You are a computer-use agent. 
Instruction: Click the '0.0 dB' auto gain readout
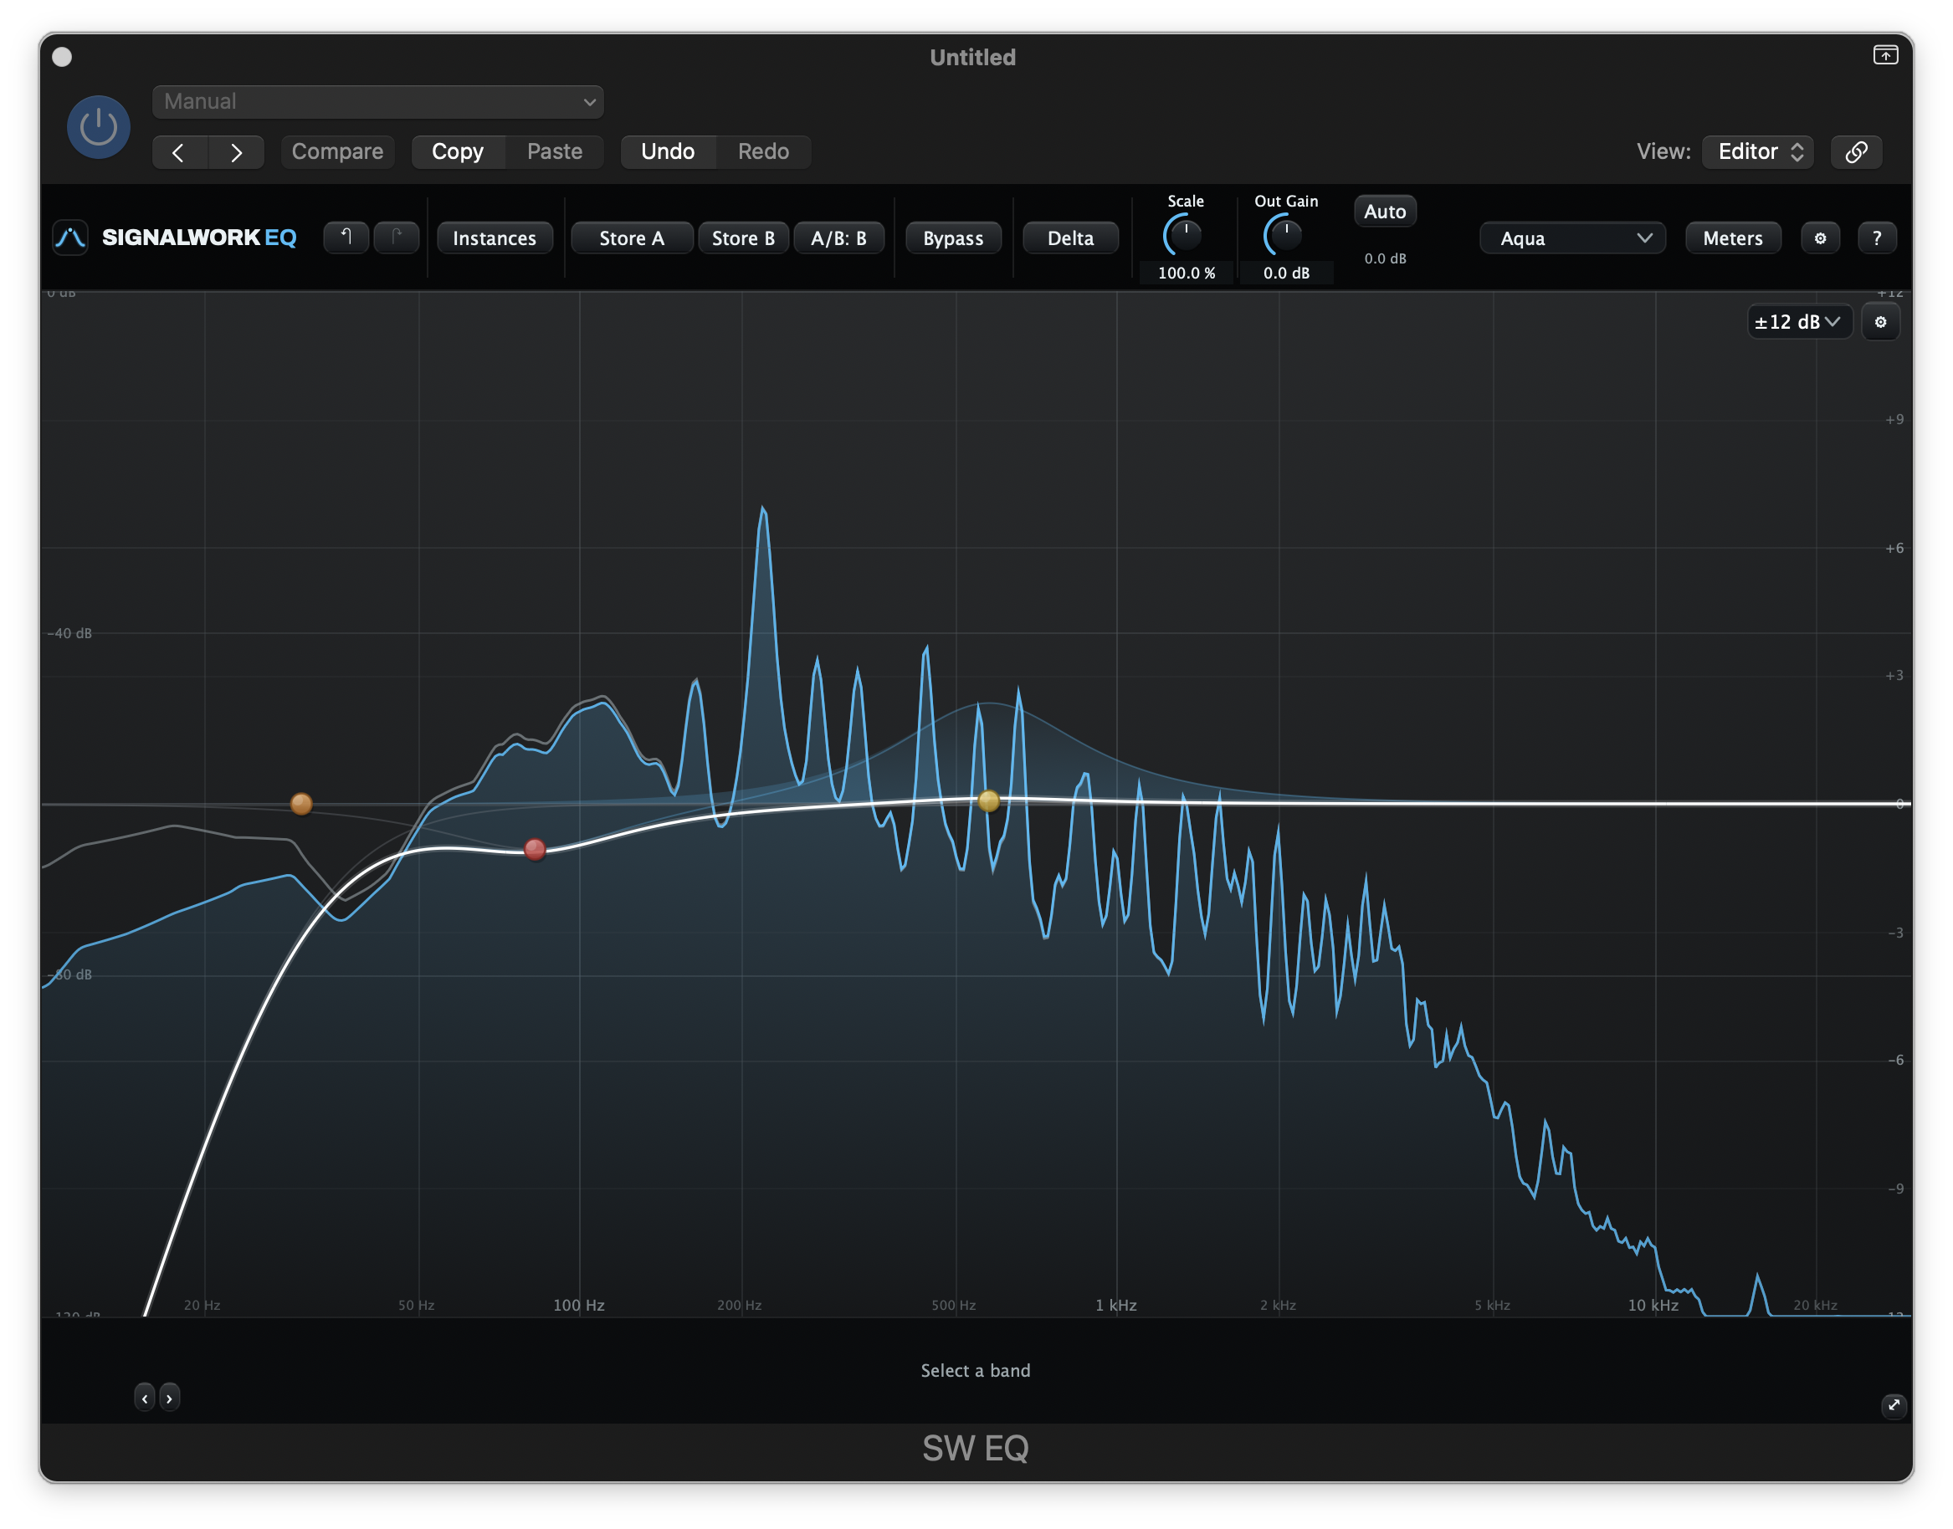tap(1386, 258)
